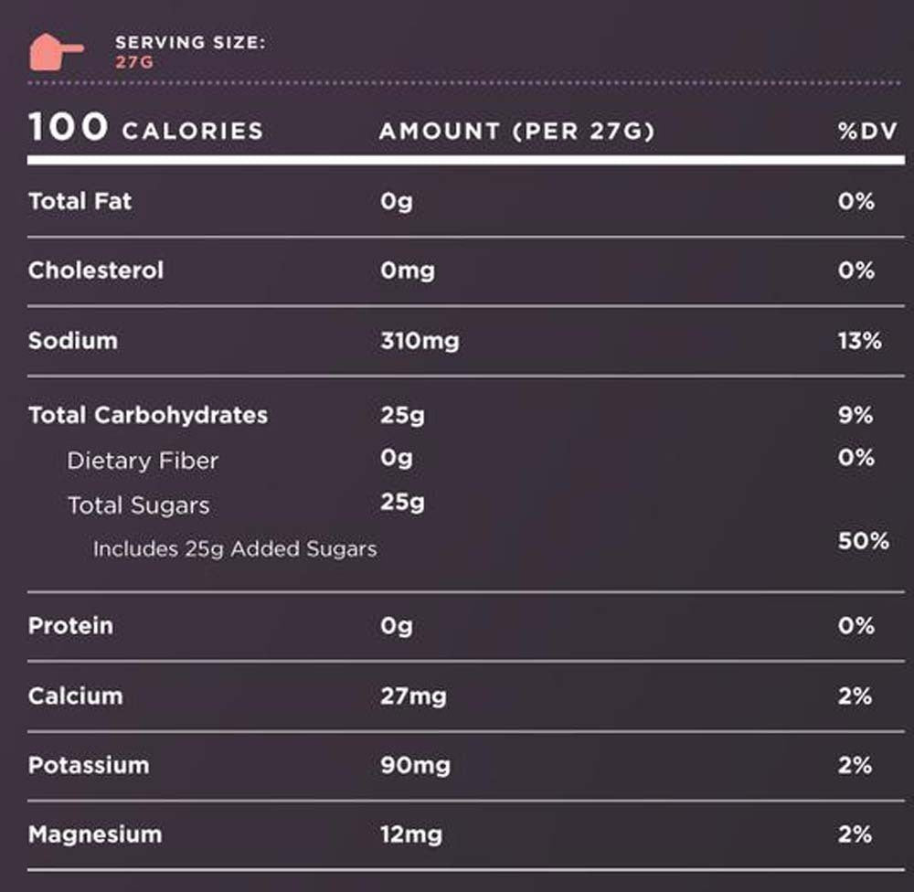Click the 13% sodium daily value
Viewport: 914px width, 892px height.
click(859, 341)
